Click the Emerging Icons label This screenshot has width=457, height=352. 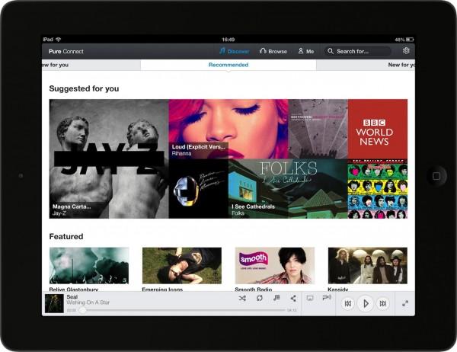click(x=162, y=289)
